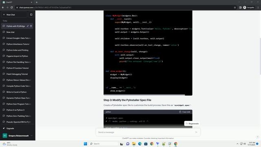The width and height of the screenshot is (261, 147).
Task: Delete the PySide chat with the trash icon
Action: (x=31, y=26)
